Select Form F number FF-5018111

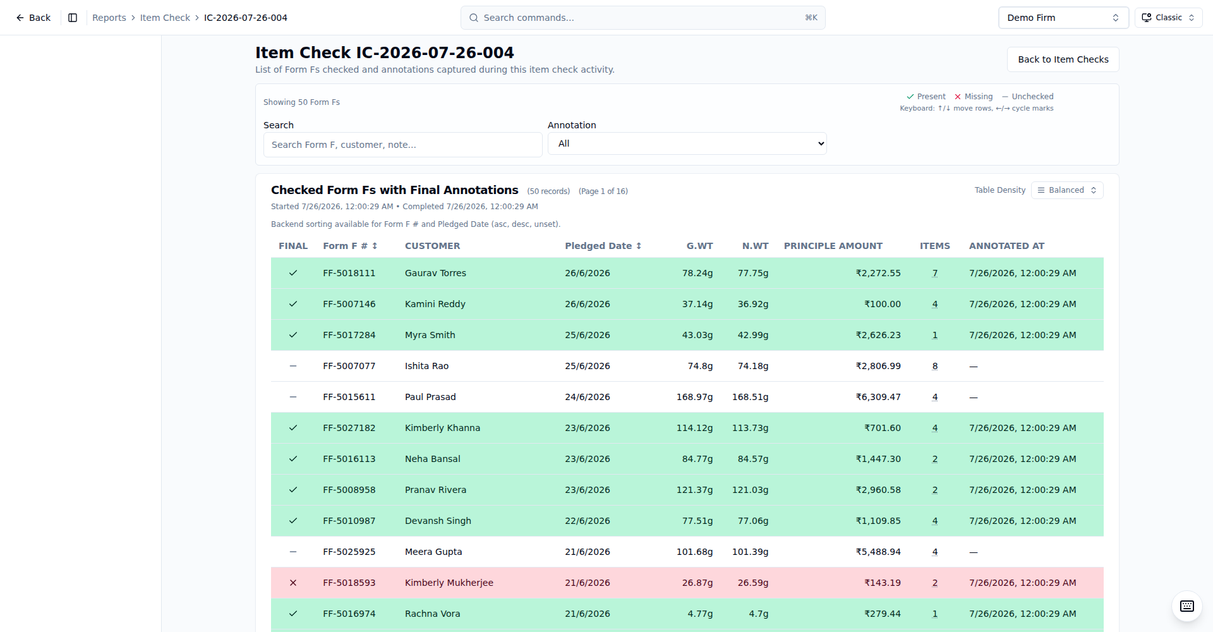349,273
